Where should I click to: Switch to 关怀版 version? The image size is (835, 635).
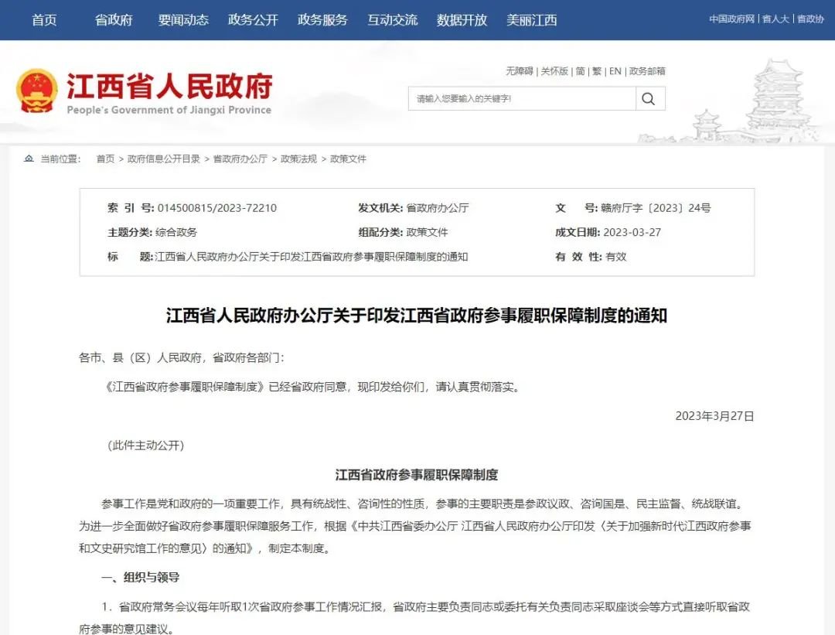(554, 71)
